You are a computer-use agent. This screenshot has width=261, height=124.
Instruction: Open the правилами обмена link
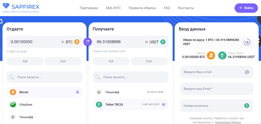click(x=228, y=122)
